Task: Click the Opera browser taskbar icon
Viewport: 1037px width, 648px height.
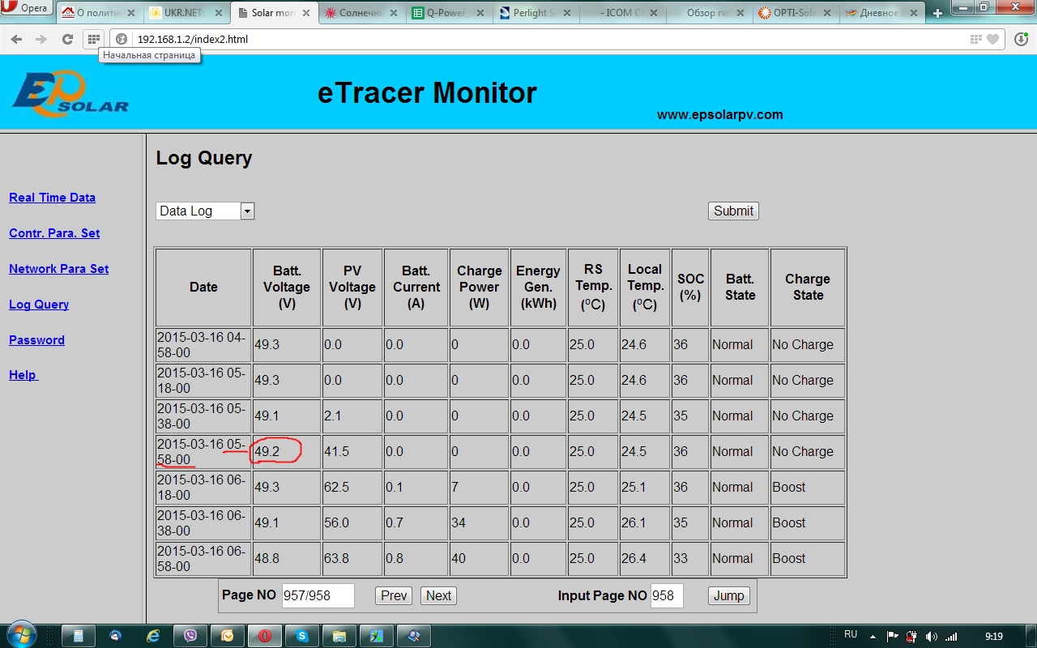Action: tap(265, 636)
